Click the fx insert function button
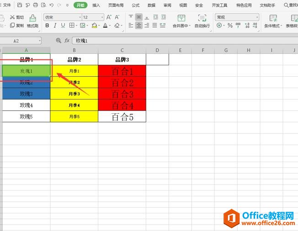Image resolution: width=298 pixels, height=231 pixels. click(67, 41)
